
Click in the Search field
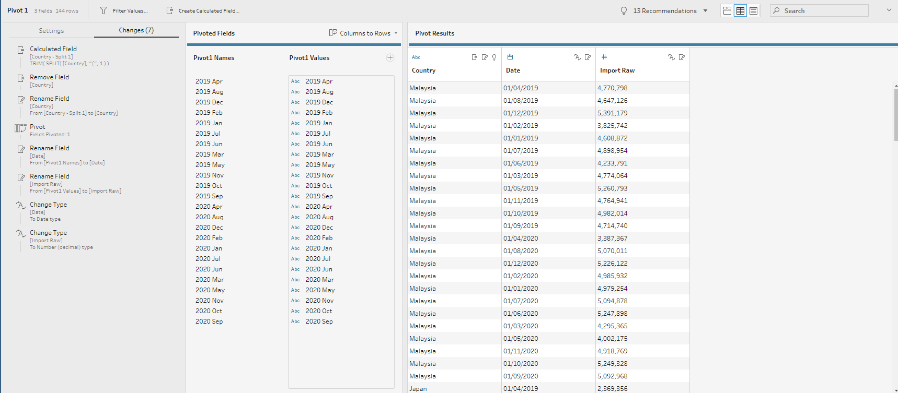pos(823,10)
